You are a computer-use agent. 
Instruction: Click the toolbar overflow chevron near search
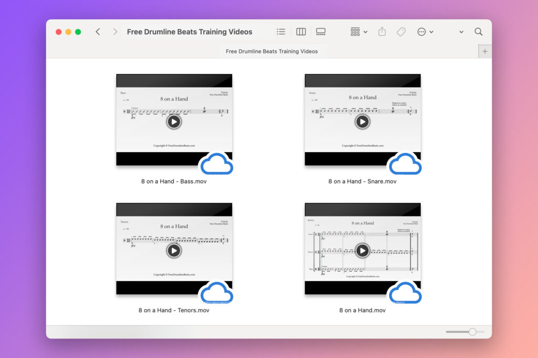coord(461,31)
